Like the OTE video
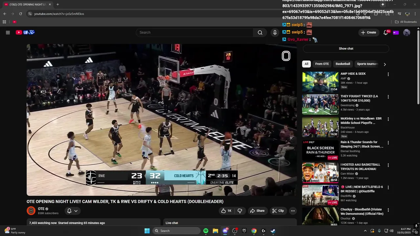This screenshot has height=236, width=420. (x=226, y=211)
